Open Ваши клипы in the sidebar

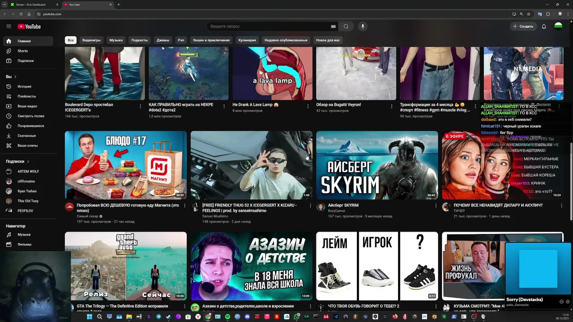29,145
